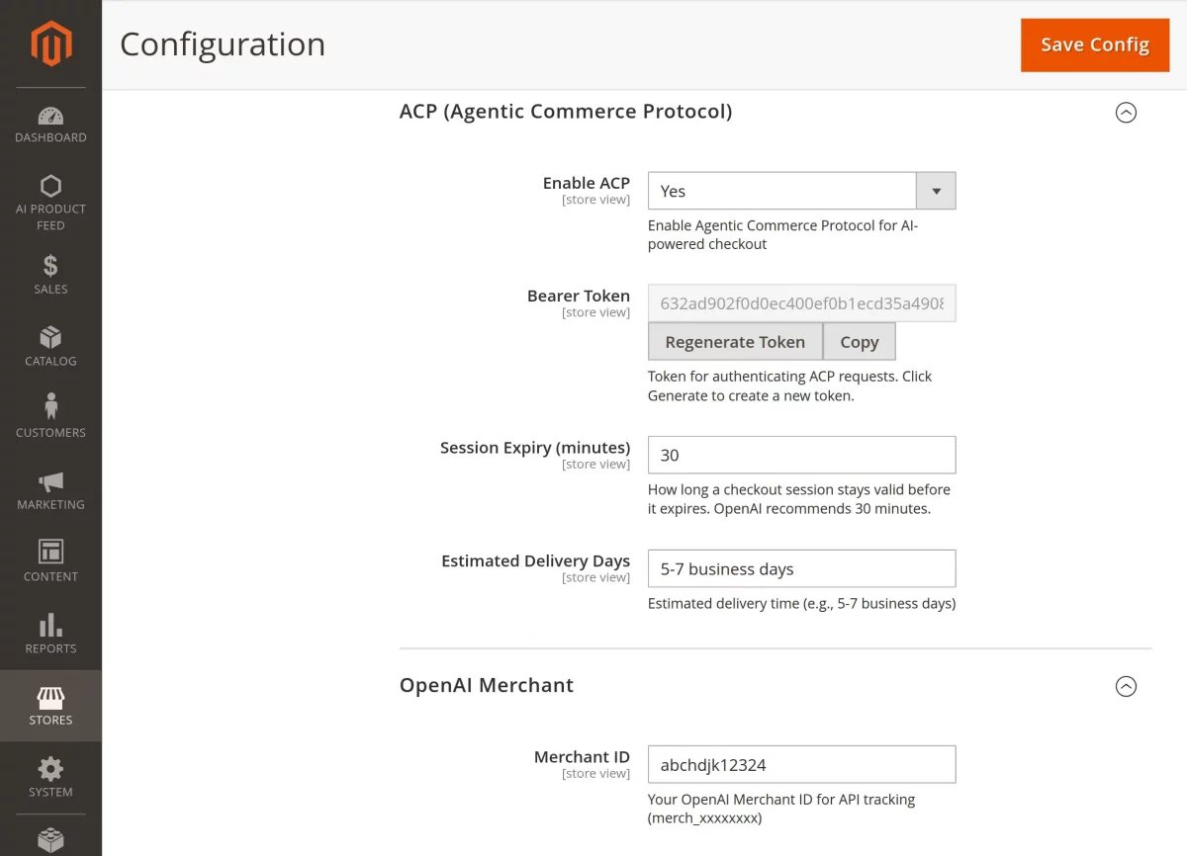Collapse the OpenAI Merchant section
Viewport: 1187px width, 856px height.
click(x=1126, y=686)
